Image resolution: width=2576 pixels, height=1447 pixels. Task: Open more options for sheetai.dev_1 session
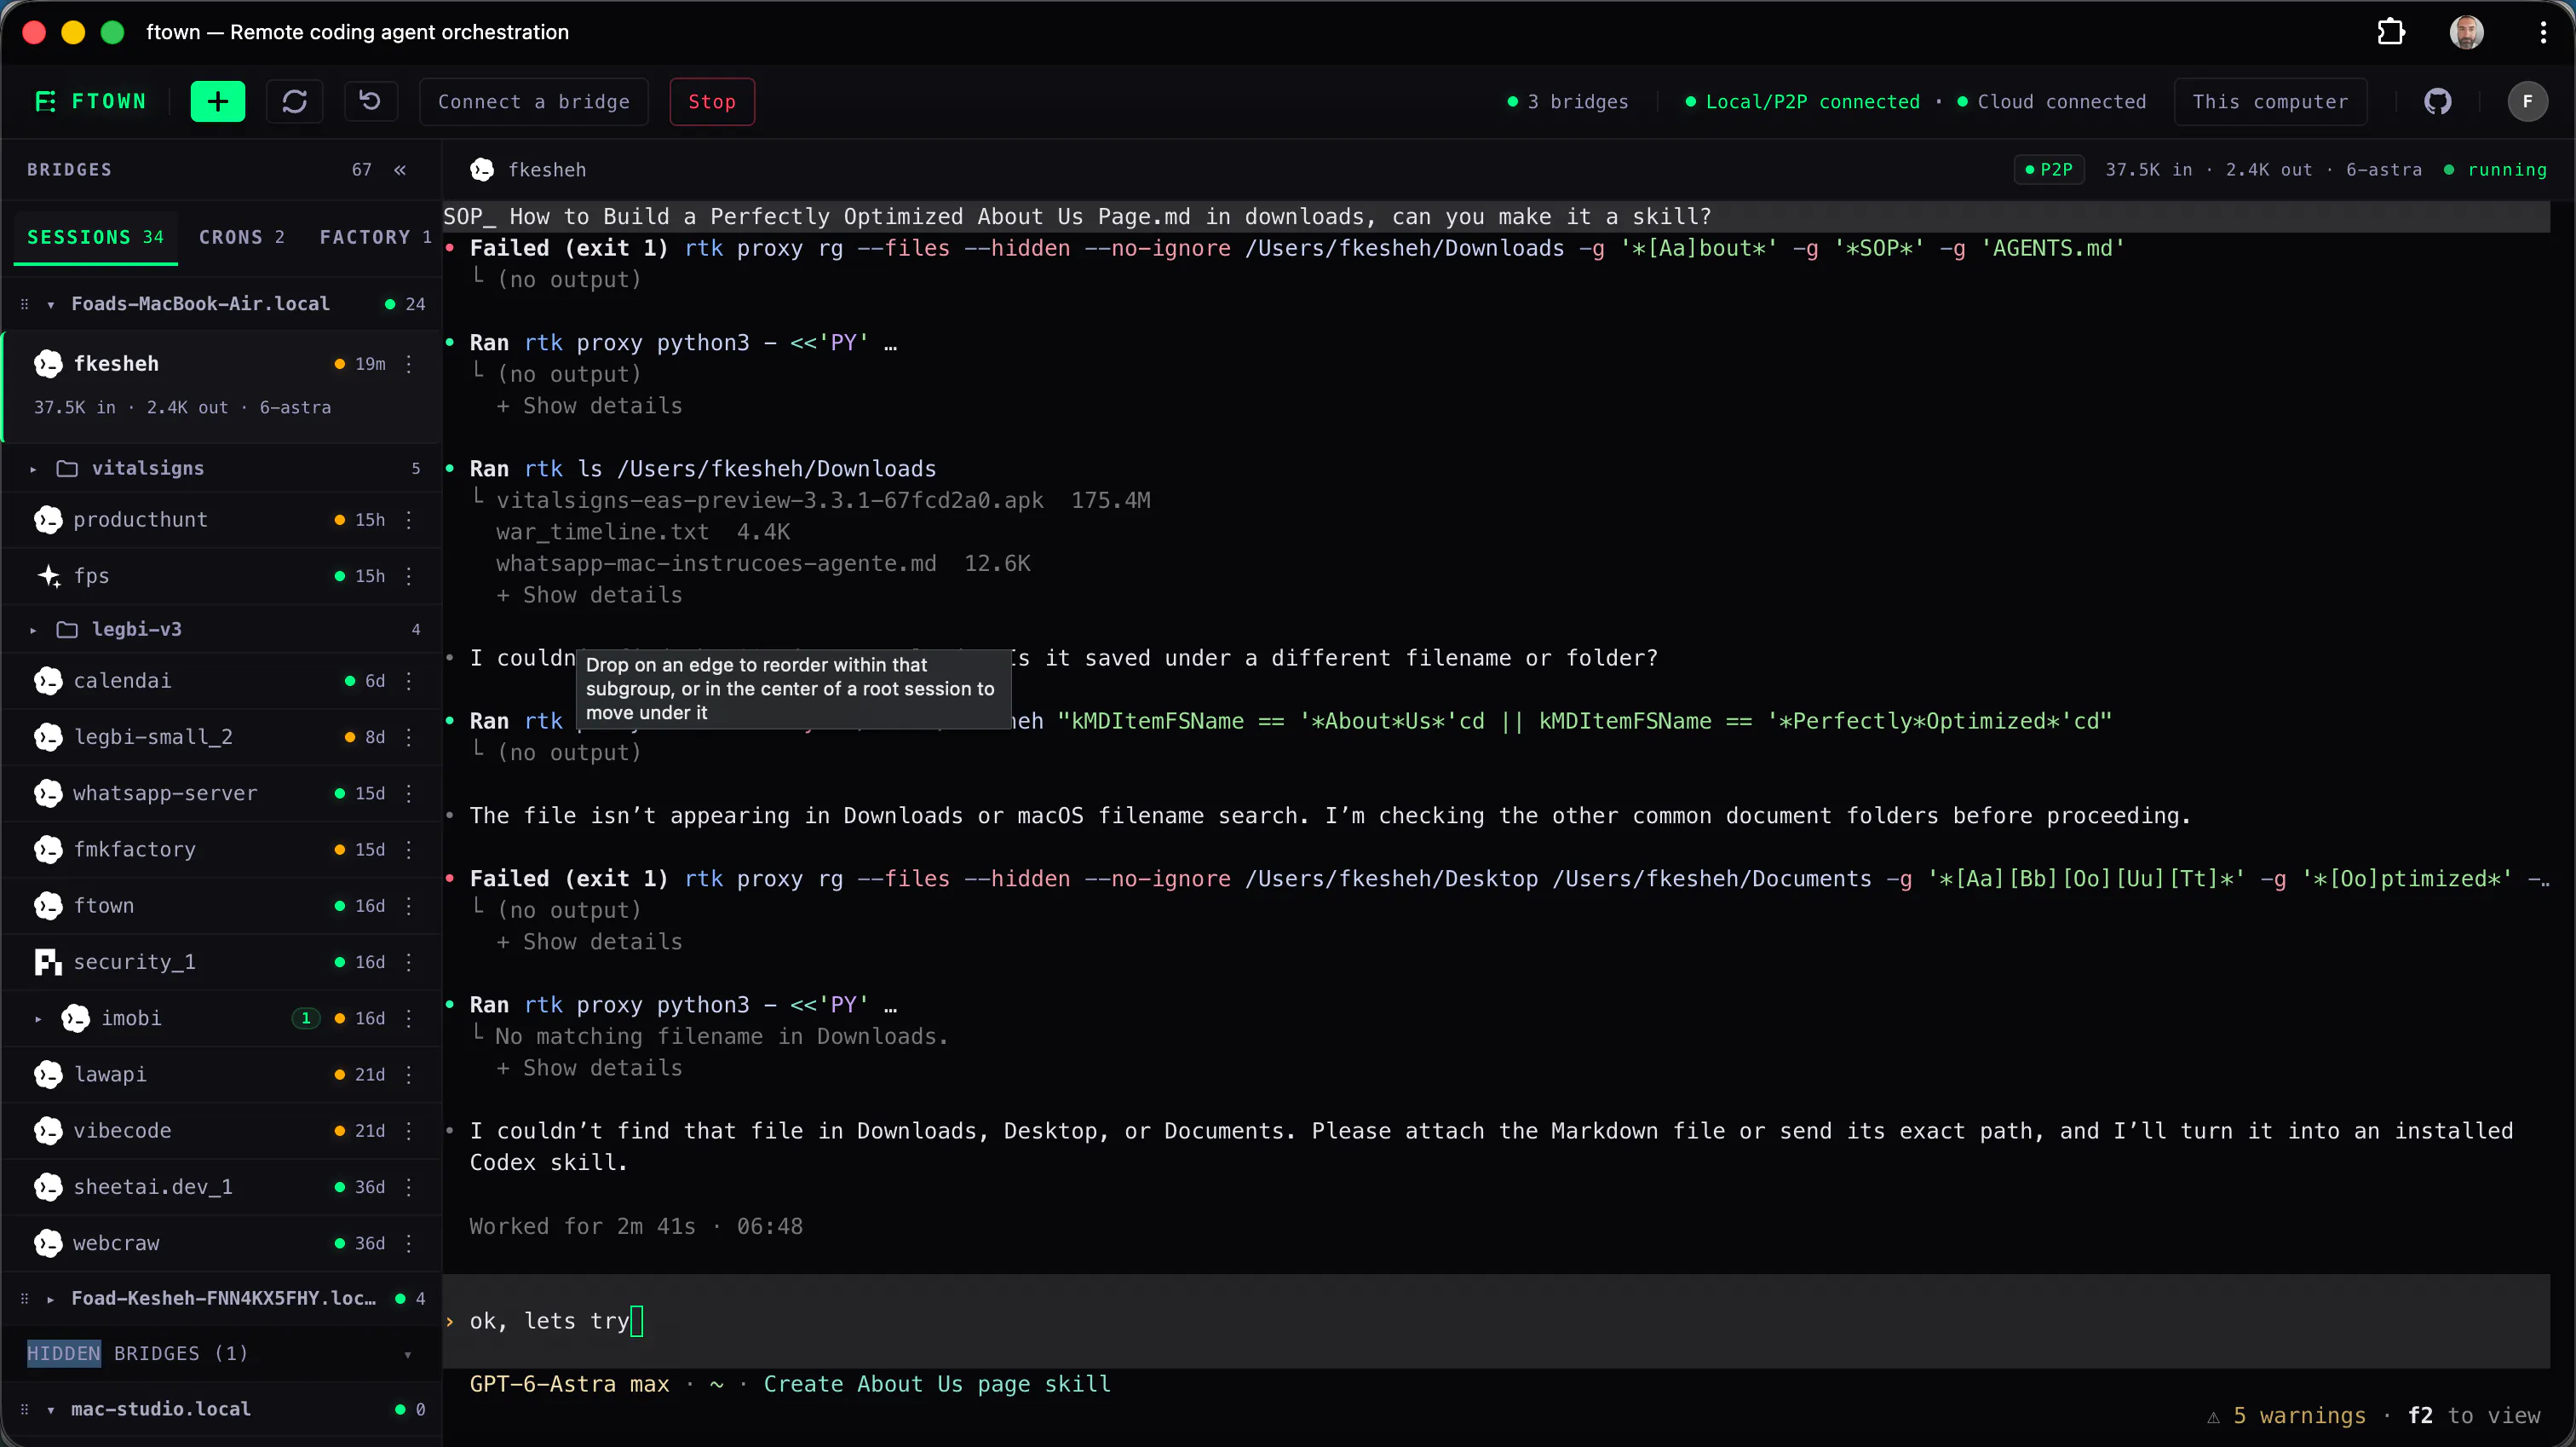pos(409,1187)
